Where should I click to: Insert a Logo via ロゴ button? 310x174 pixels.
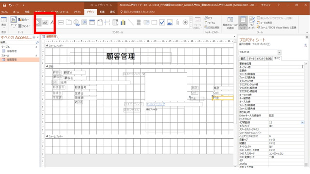pos(209,18)
